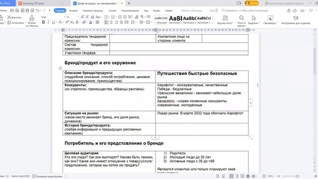318x179 pixels.
Task: Open the font size dropdown
Action: coord(78,17)
